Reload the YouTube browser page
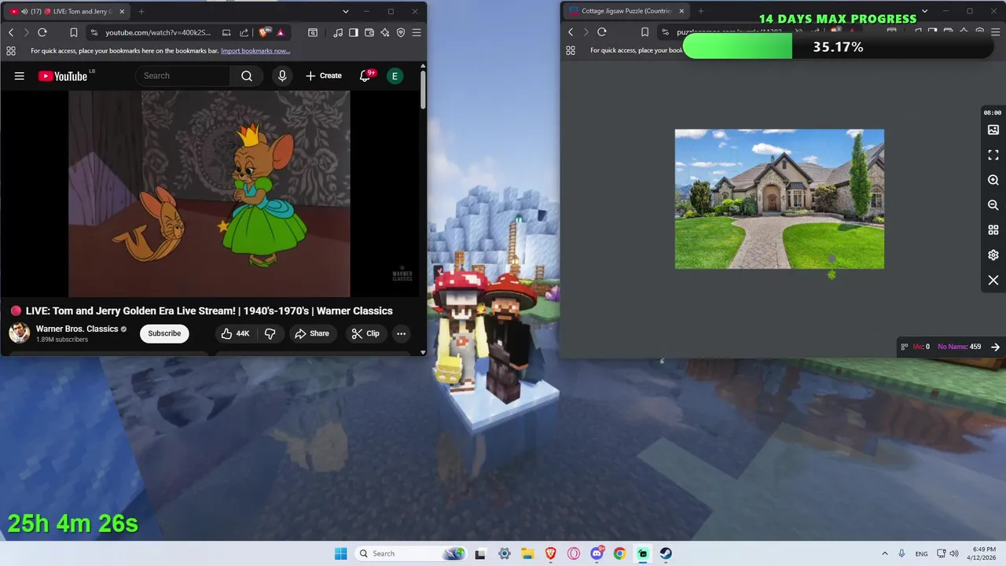Screen dimensions: 1006x566 point(42,32)
